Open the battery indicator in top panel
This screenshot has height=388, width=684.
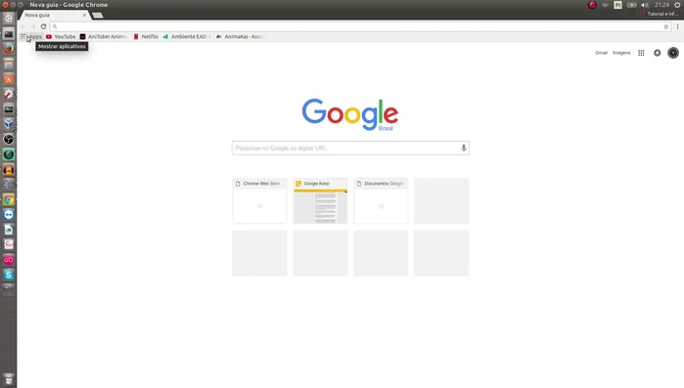click(631, 5)
